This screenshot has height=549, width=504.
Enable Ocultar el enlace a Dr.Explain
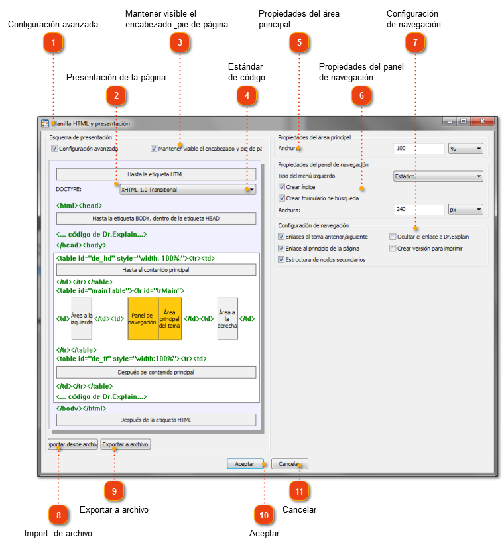[393, 237]
